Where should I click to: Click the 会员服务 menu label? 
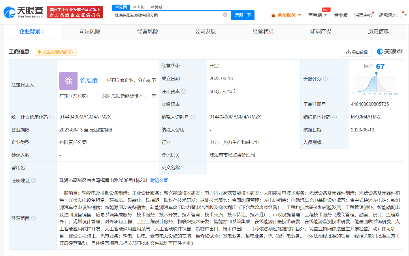287,15
